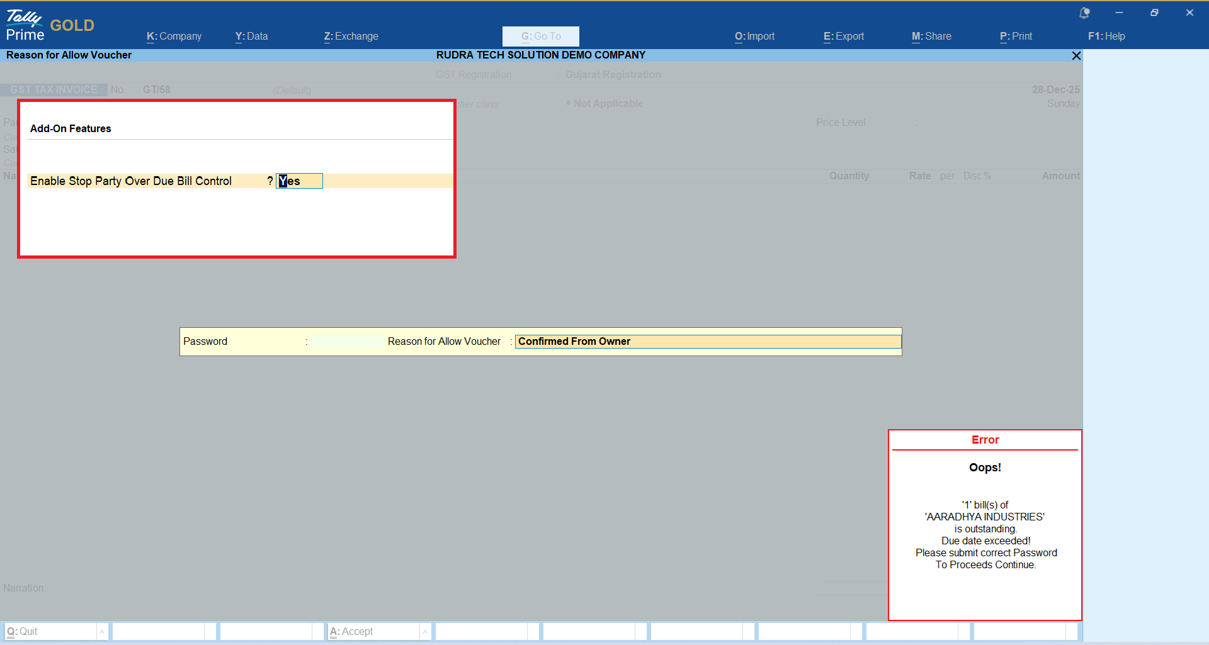Open the Import menu
This screenshot has height=645, width=1209.
tap(754, 36)
